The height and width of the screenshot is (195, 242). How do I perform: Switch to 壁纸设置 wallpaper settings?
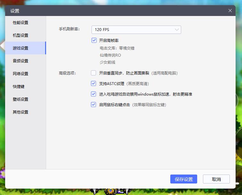(20, 99)
